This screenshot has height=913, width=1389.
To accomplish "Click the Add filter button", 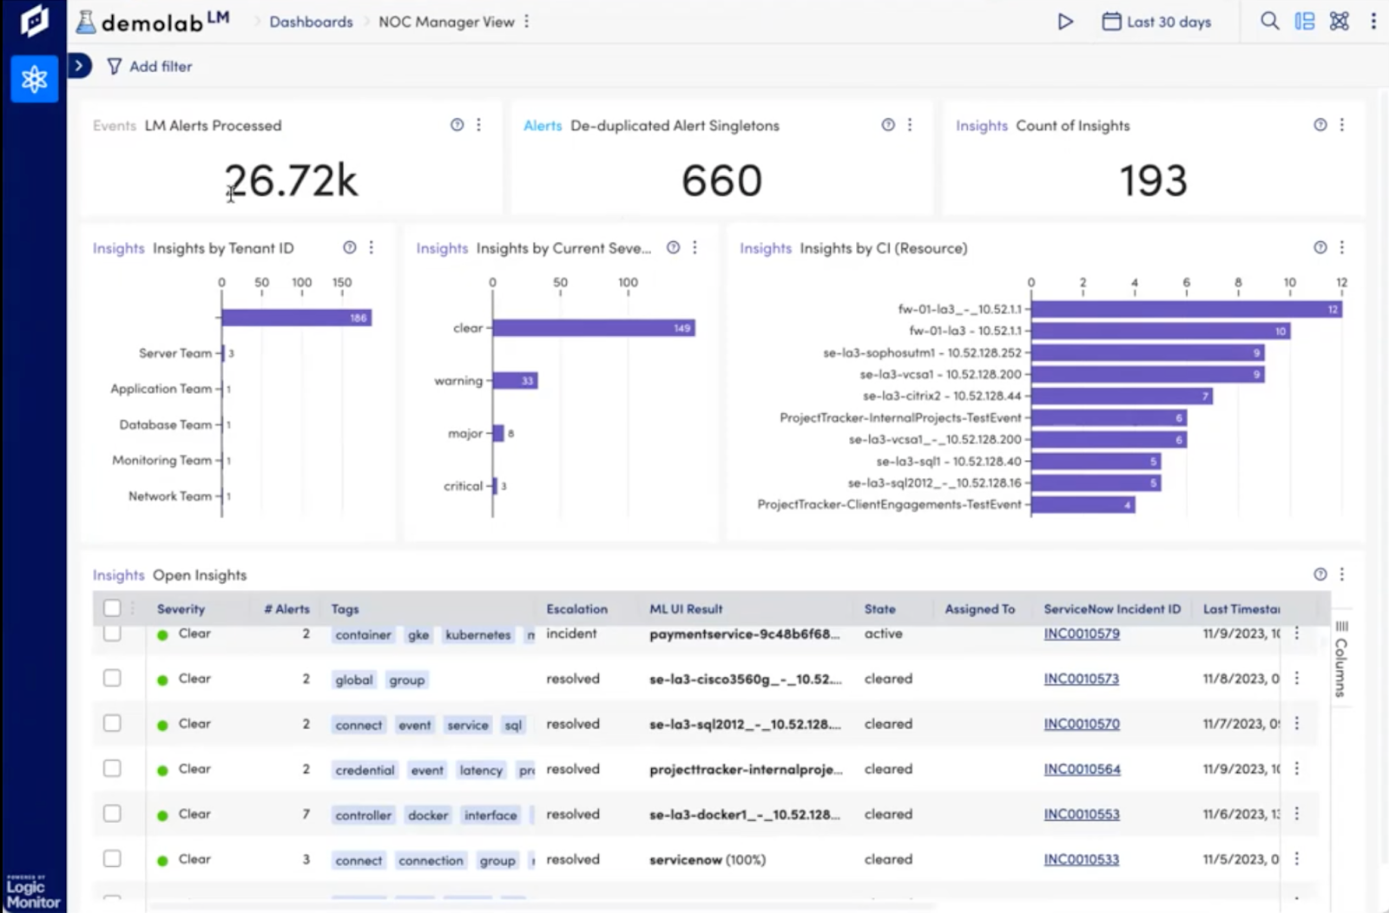I will coord(149,66).
